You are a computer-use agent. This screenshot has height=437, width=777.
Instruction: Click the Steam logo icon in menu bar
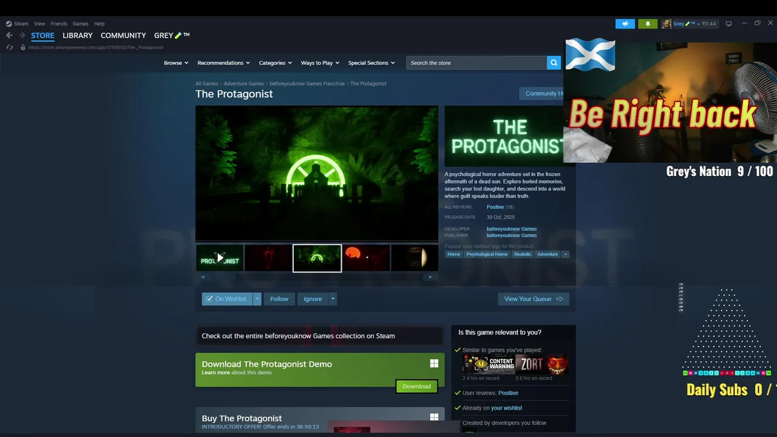pos(8,24)
